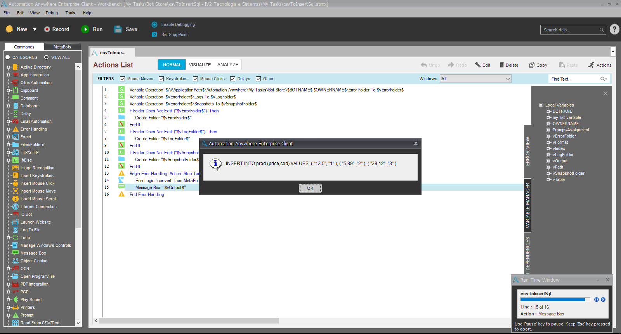Viewport: 621px width, 334px height.
Task: Expand the Active Directory category
Action: (x=8, y=67)
